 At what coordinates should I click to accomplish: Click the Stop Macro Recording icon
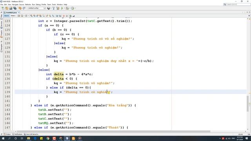pos(67,16)
